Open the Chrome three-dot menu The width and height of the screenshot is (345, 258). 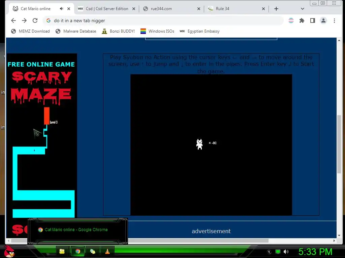click(x=334, y=20)
